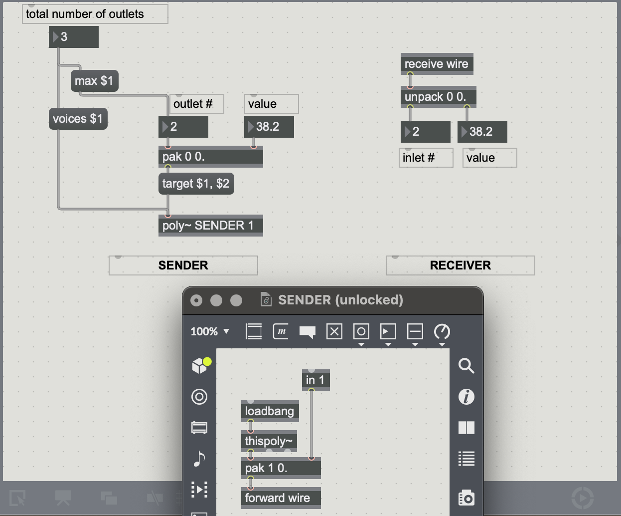
Task: Select the number box showing 3
Action: point(74,37)
